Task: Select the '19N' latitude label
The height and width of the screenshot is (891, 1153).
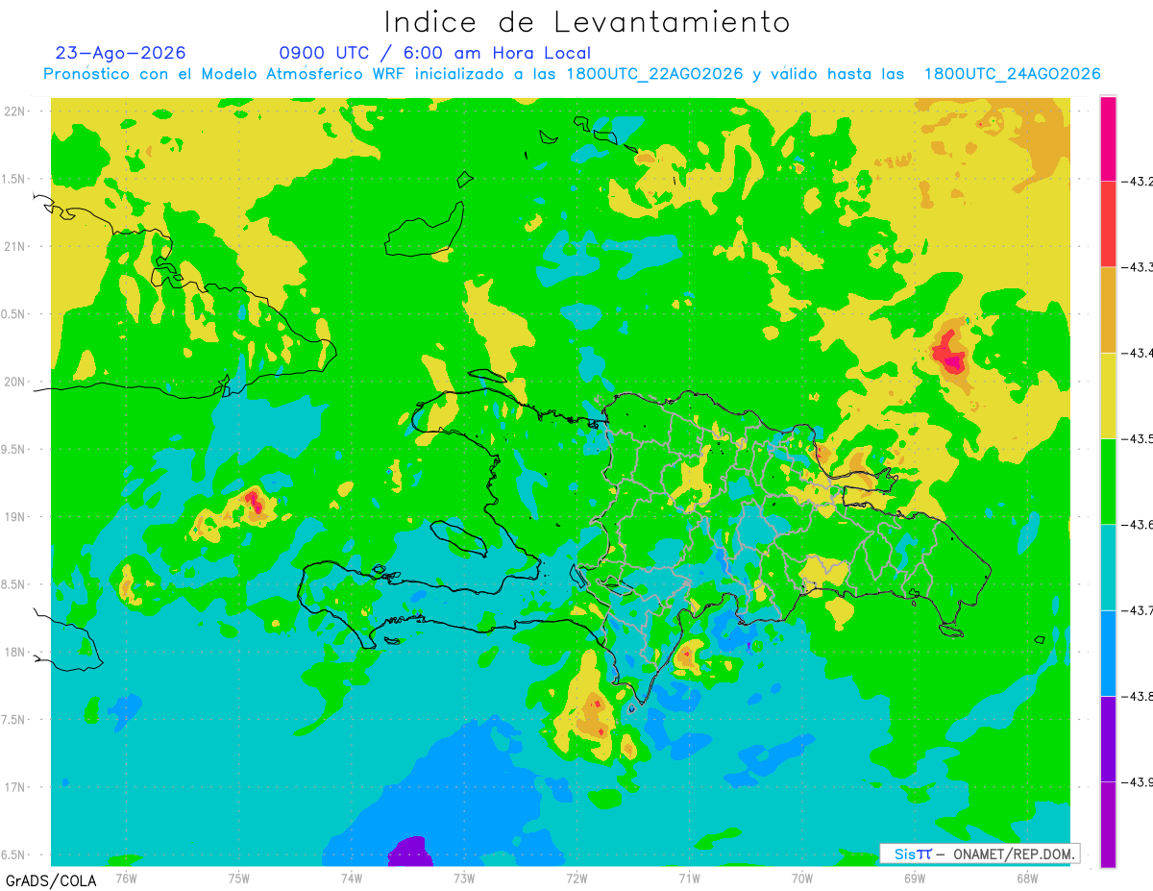Action: click(16, 516)
